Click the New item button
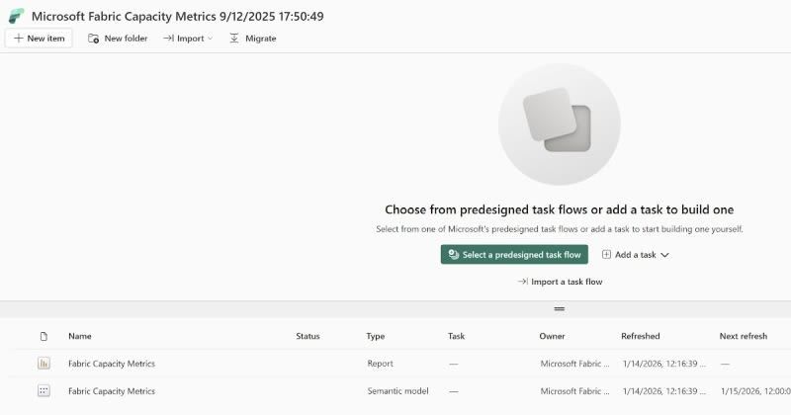Screen dimensions: 791x415 pos(39,39)
